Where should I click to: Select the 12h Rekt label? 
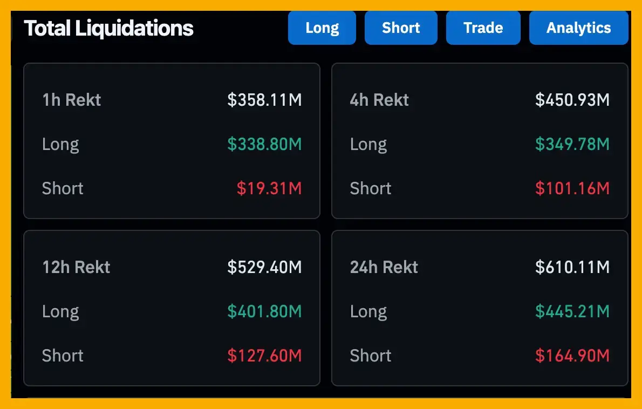pyautogui.click(x=76, y=267)
